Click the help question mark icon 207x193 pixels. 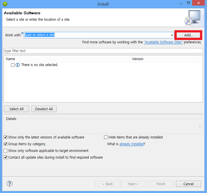pos(10,183)
